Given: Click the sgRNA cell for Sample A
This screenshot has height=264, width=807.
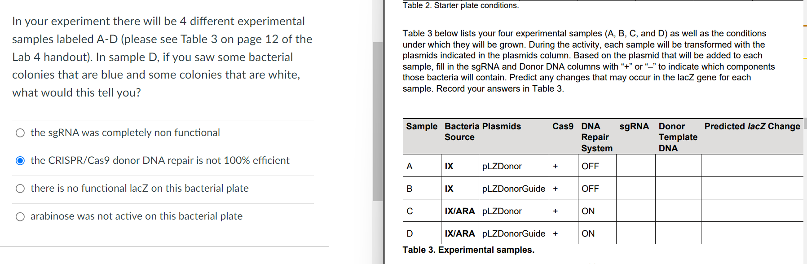Looking at the screenshot, I should click(635, 166).
